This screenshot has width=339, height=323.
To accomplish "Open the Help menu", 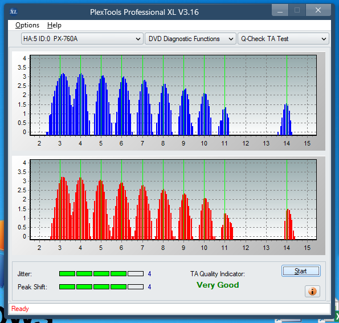I will [54, 25].
